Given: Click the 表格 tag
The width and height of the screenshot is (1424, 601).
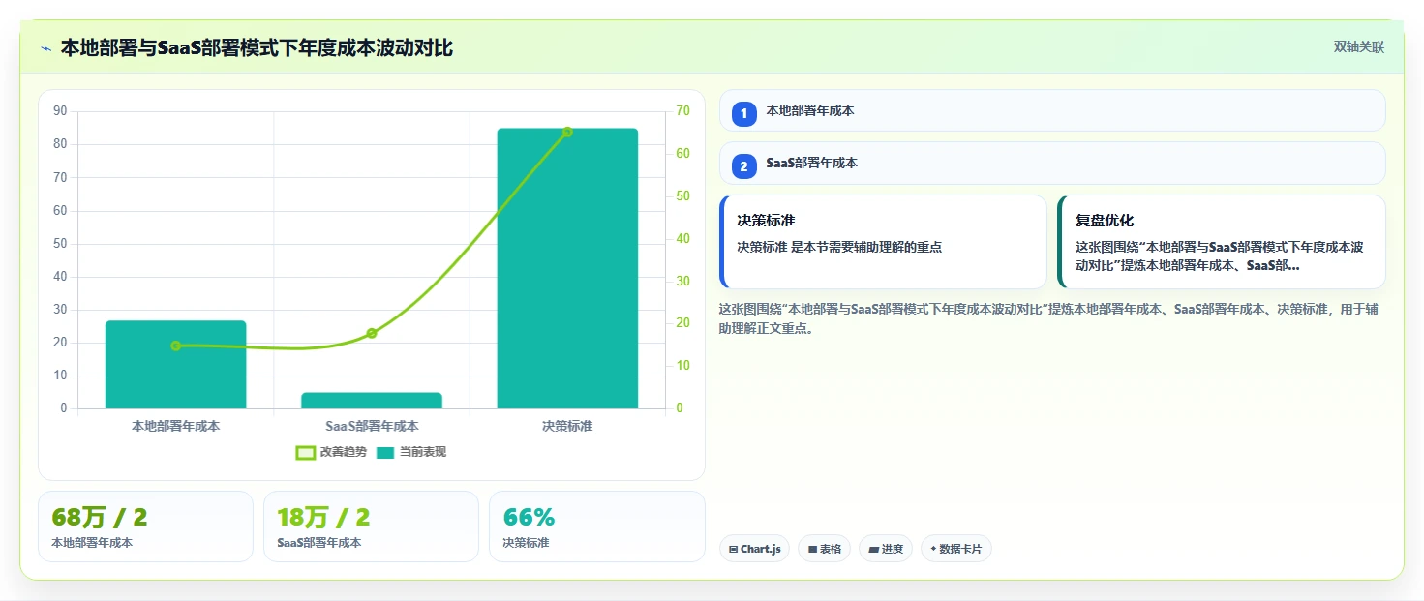Looking at the screenshot, I should tap(824, 549).
